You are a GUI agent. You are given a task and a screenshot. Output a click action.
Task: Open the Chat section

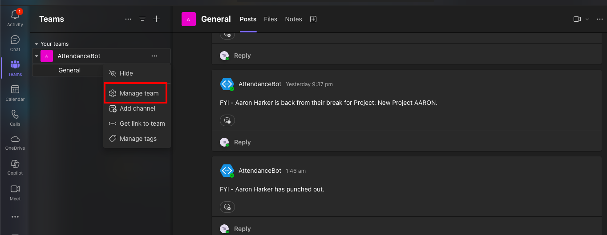15,43
